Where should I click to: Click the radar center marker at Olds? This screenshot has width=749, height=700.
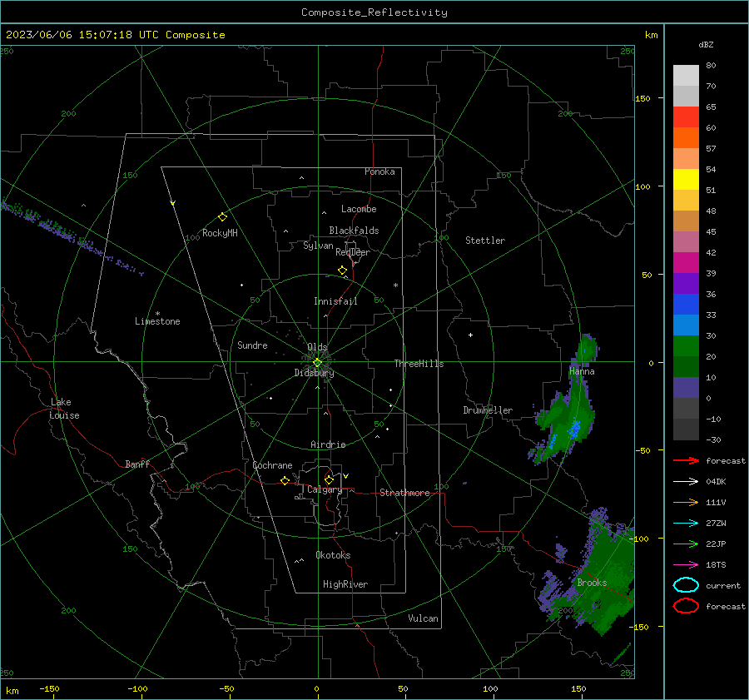317,363
